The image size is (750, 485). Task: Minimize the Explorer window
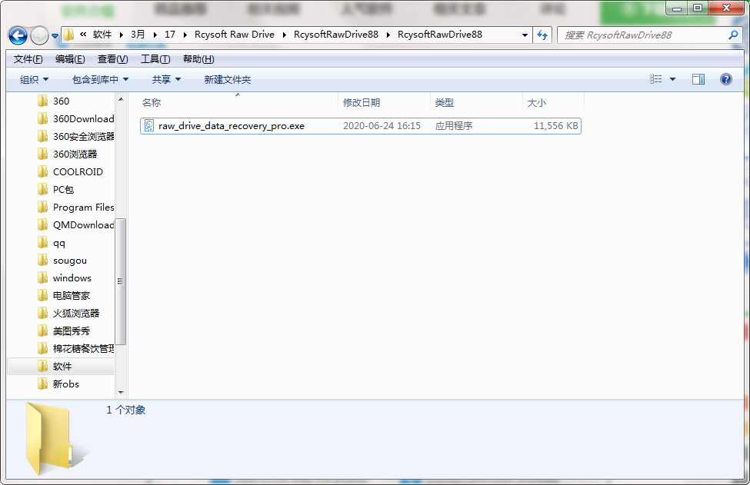point(676,8)
